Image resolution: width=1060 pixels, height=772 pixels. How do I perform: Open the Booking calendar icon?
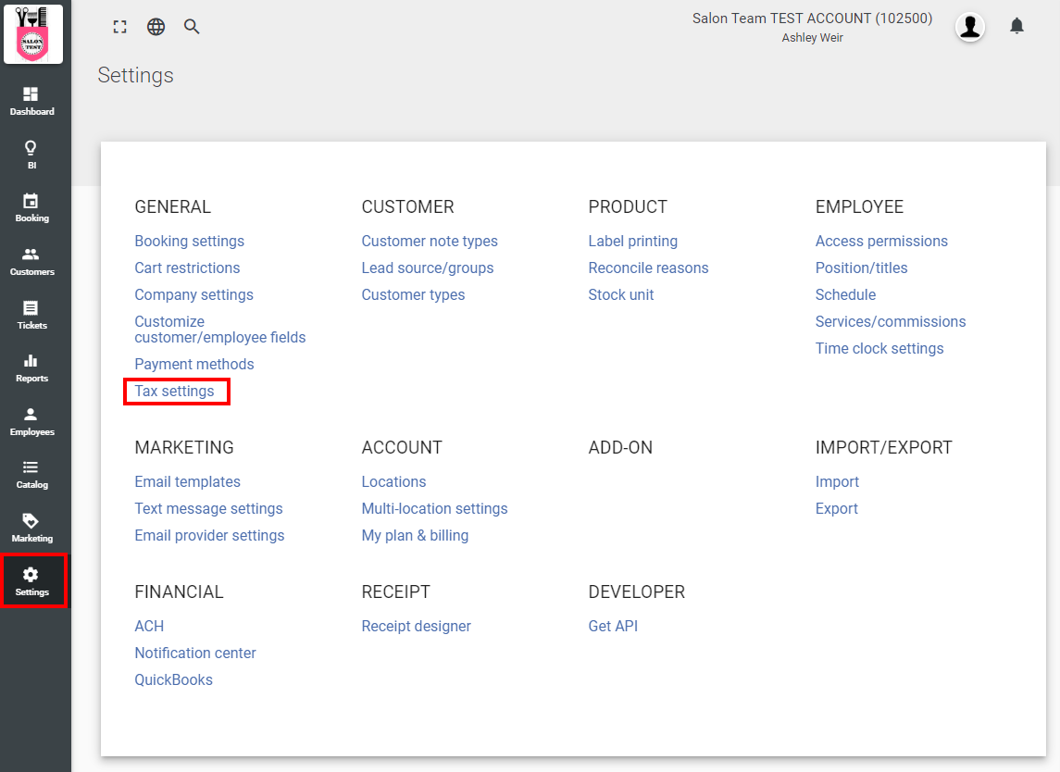(31, 207)
